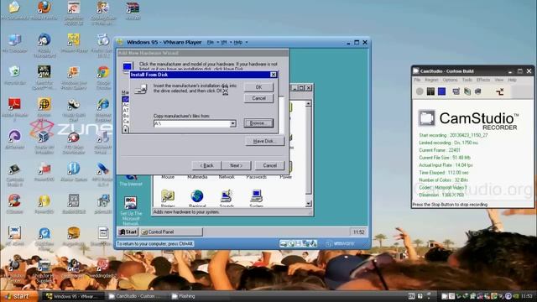
Task: Click Set Up The Microsoft Network icon
Action: (x=131, y=203)
